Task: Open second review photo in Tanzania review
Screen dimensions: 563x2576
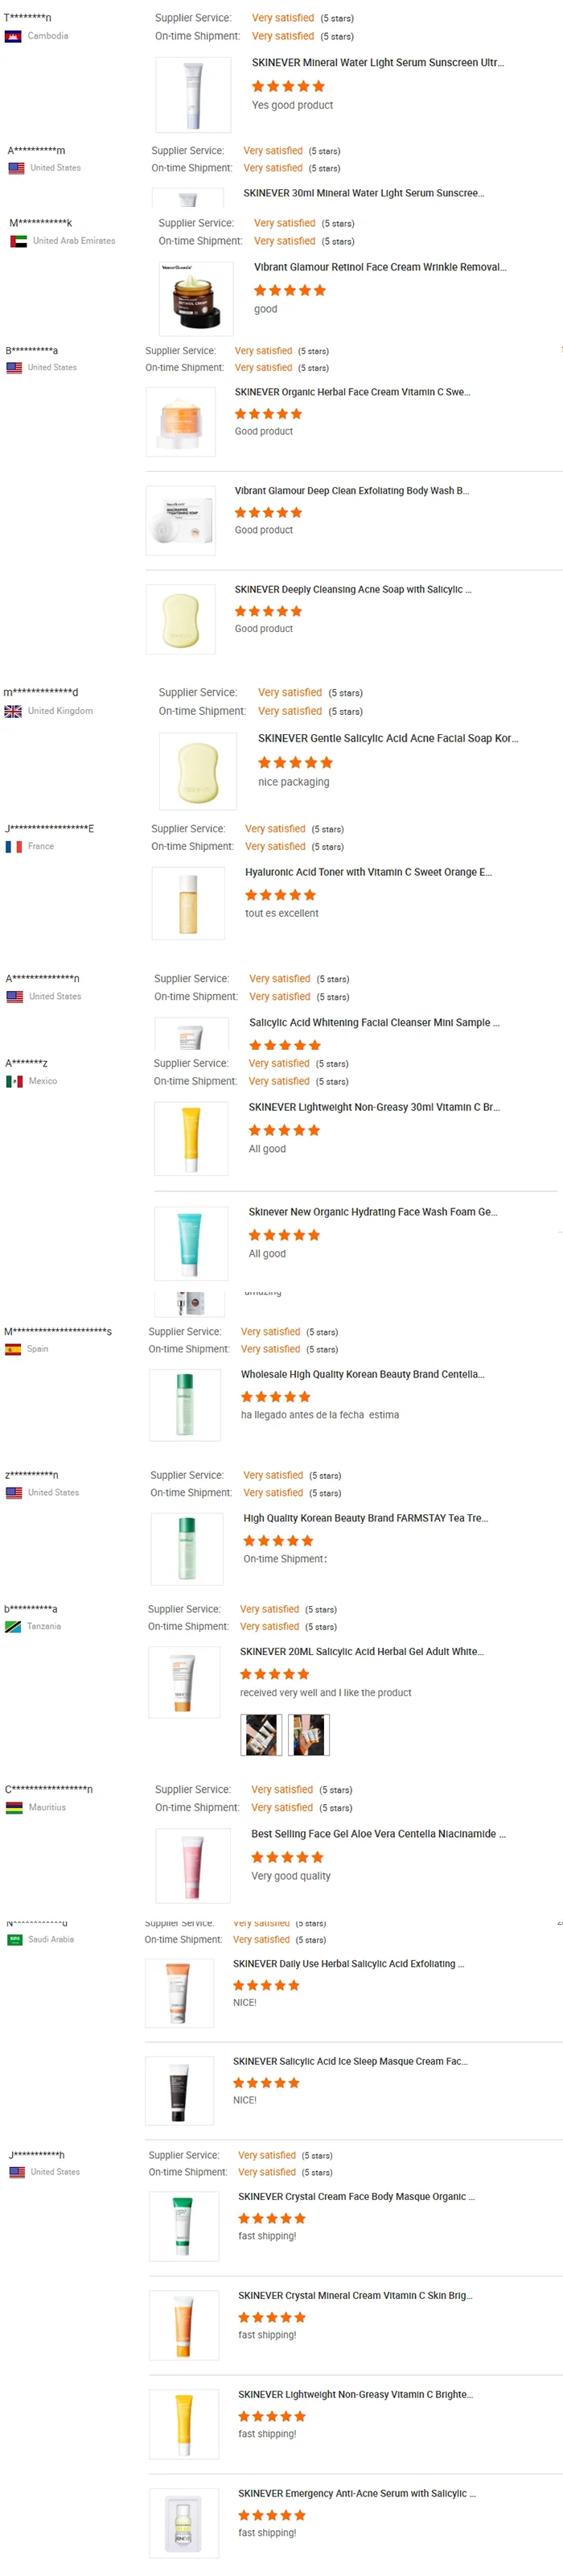Action: pos(309,1735)
